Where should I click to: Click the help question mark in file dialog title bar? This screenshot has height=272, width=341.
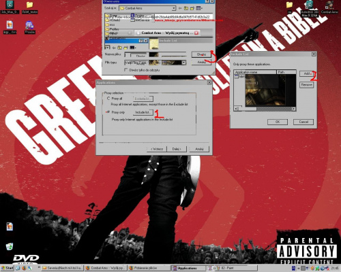[x=207, y=1]
